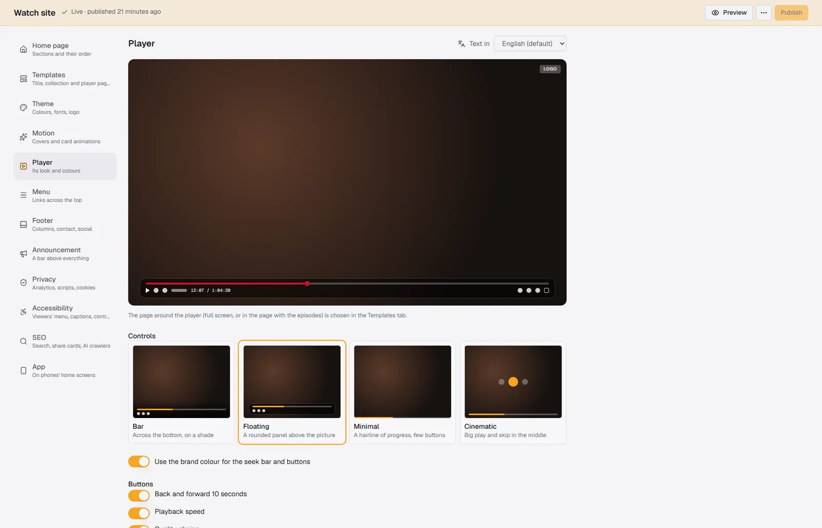Disable Back and forward 10 seconds switch
The width and height of the screenshot is (822, 528).
tap(139, 495)
